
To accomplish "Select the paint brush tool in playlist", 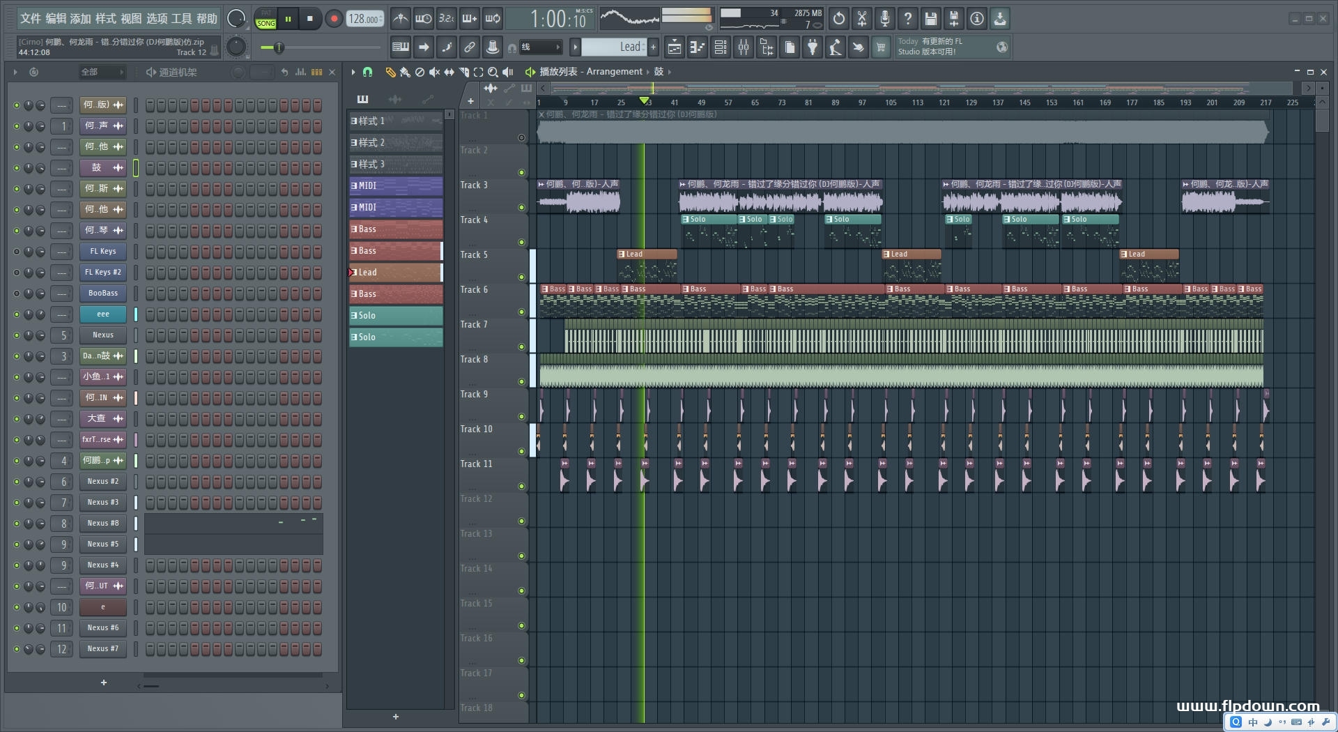I will [404, 72].
